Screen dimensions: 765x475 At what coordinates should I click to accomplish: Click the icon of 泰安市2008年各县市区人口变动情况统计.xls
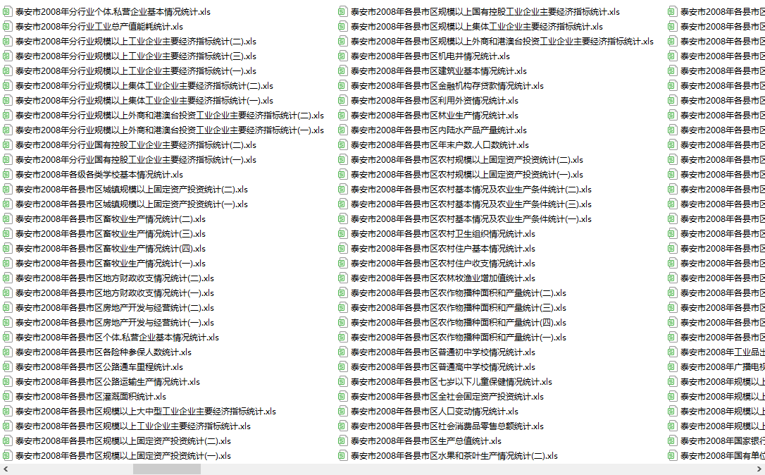pyautogui.click(x=342, y=411)
